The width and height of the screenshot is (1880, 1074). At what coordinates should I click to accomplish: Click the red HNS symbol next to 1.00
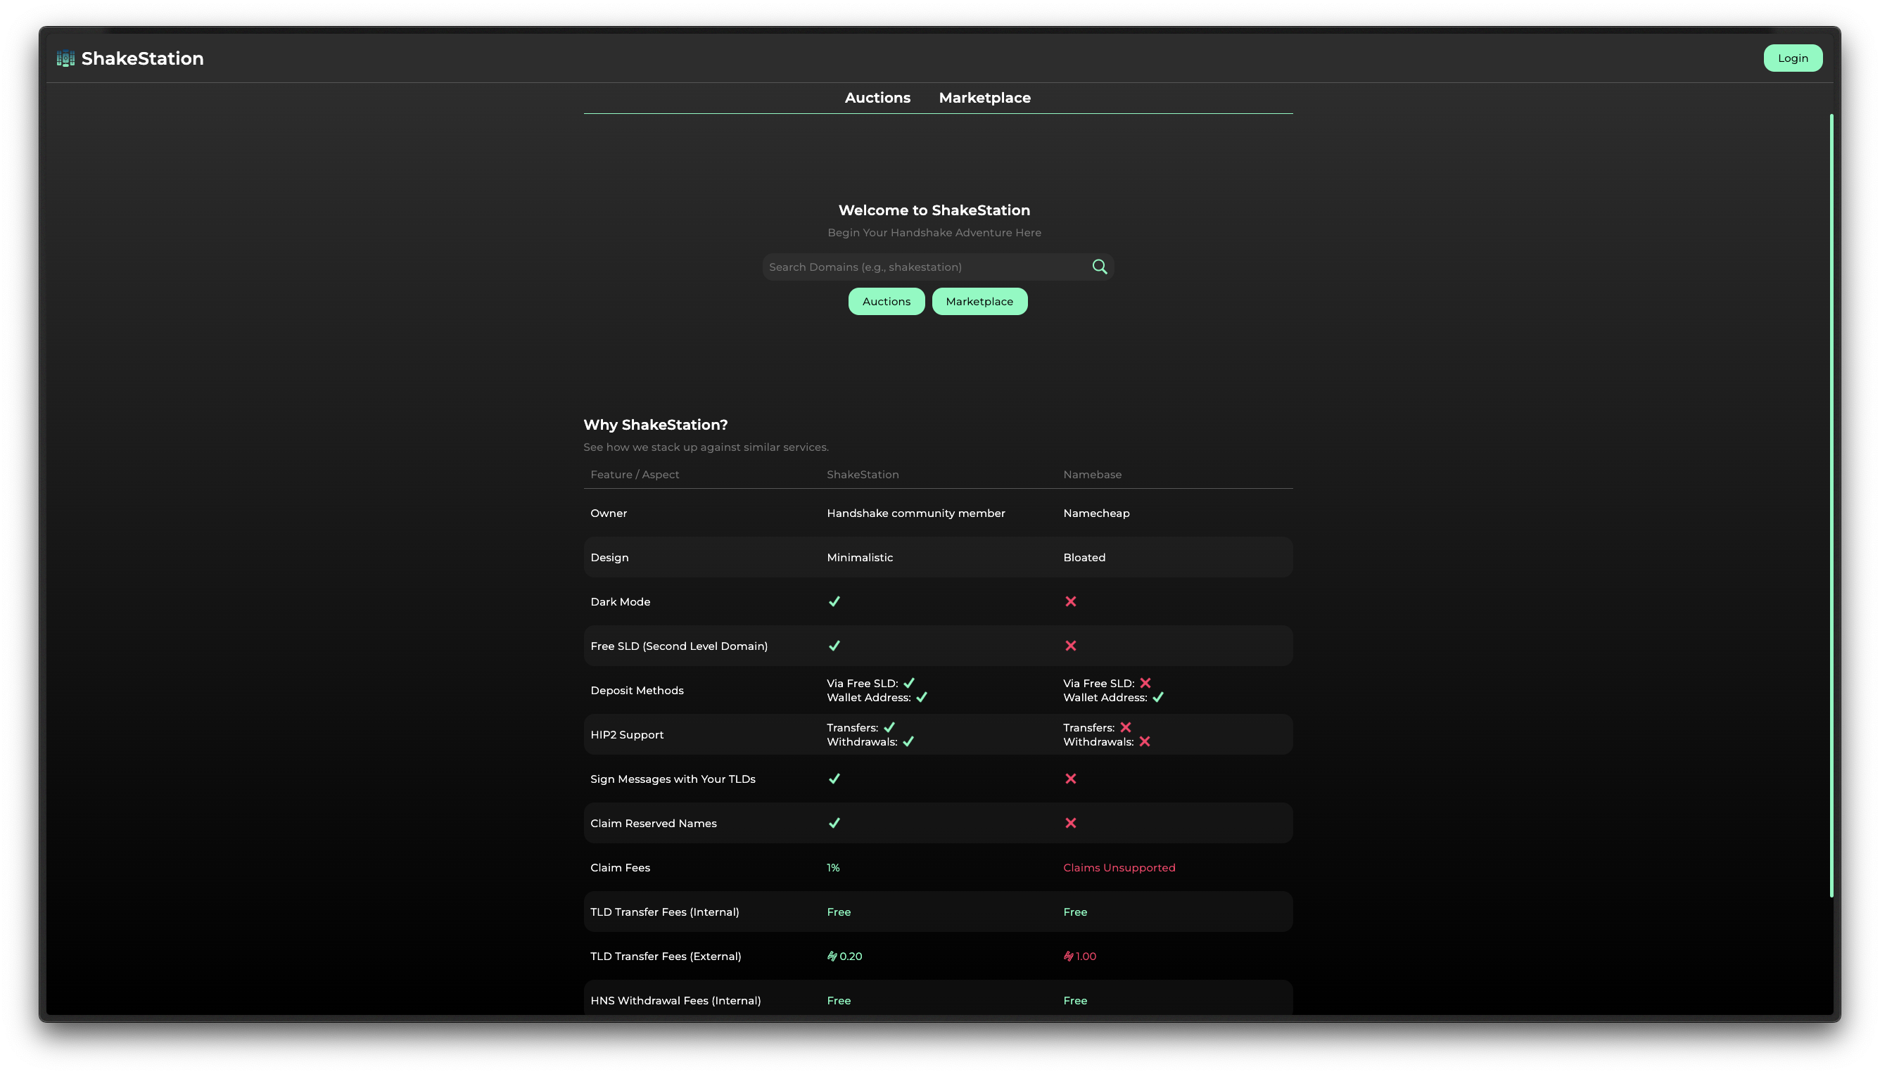1068,957
